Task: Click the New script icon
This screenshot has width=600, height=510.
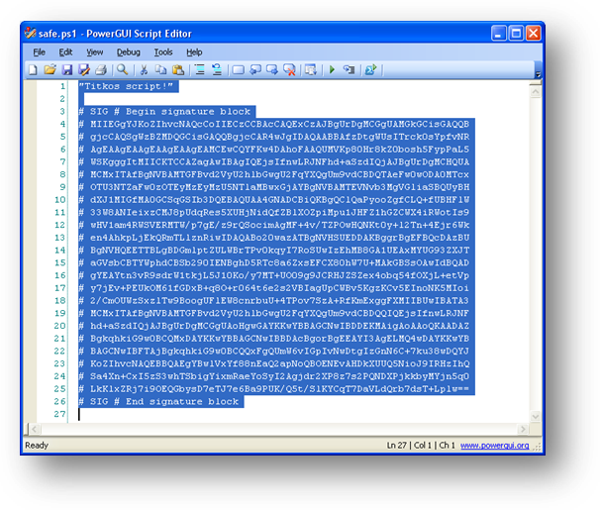Action: coord(35,70)
